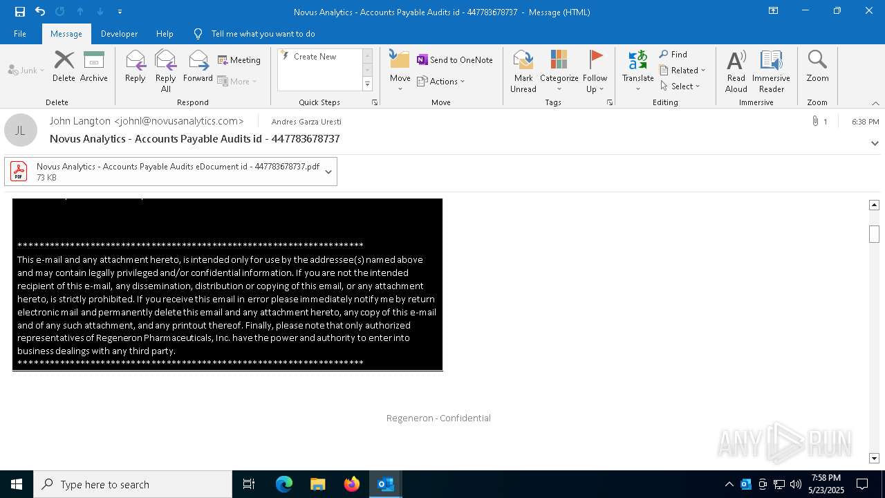Click the Undo arrow icon
The image size is (885, 498).
coord(40,12)
